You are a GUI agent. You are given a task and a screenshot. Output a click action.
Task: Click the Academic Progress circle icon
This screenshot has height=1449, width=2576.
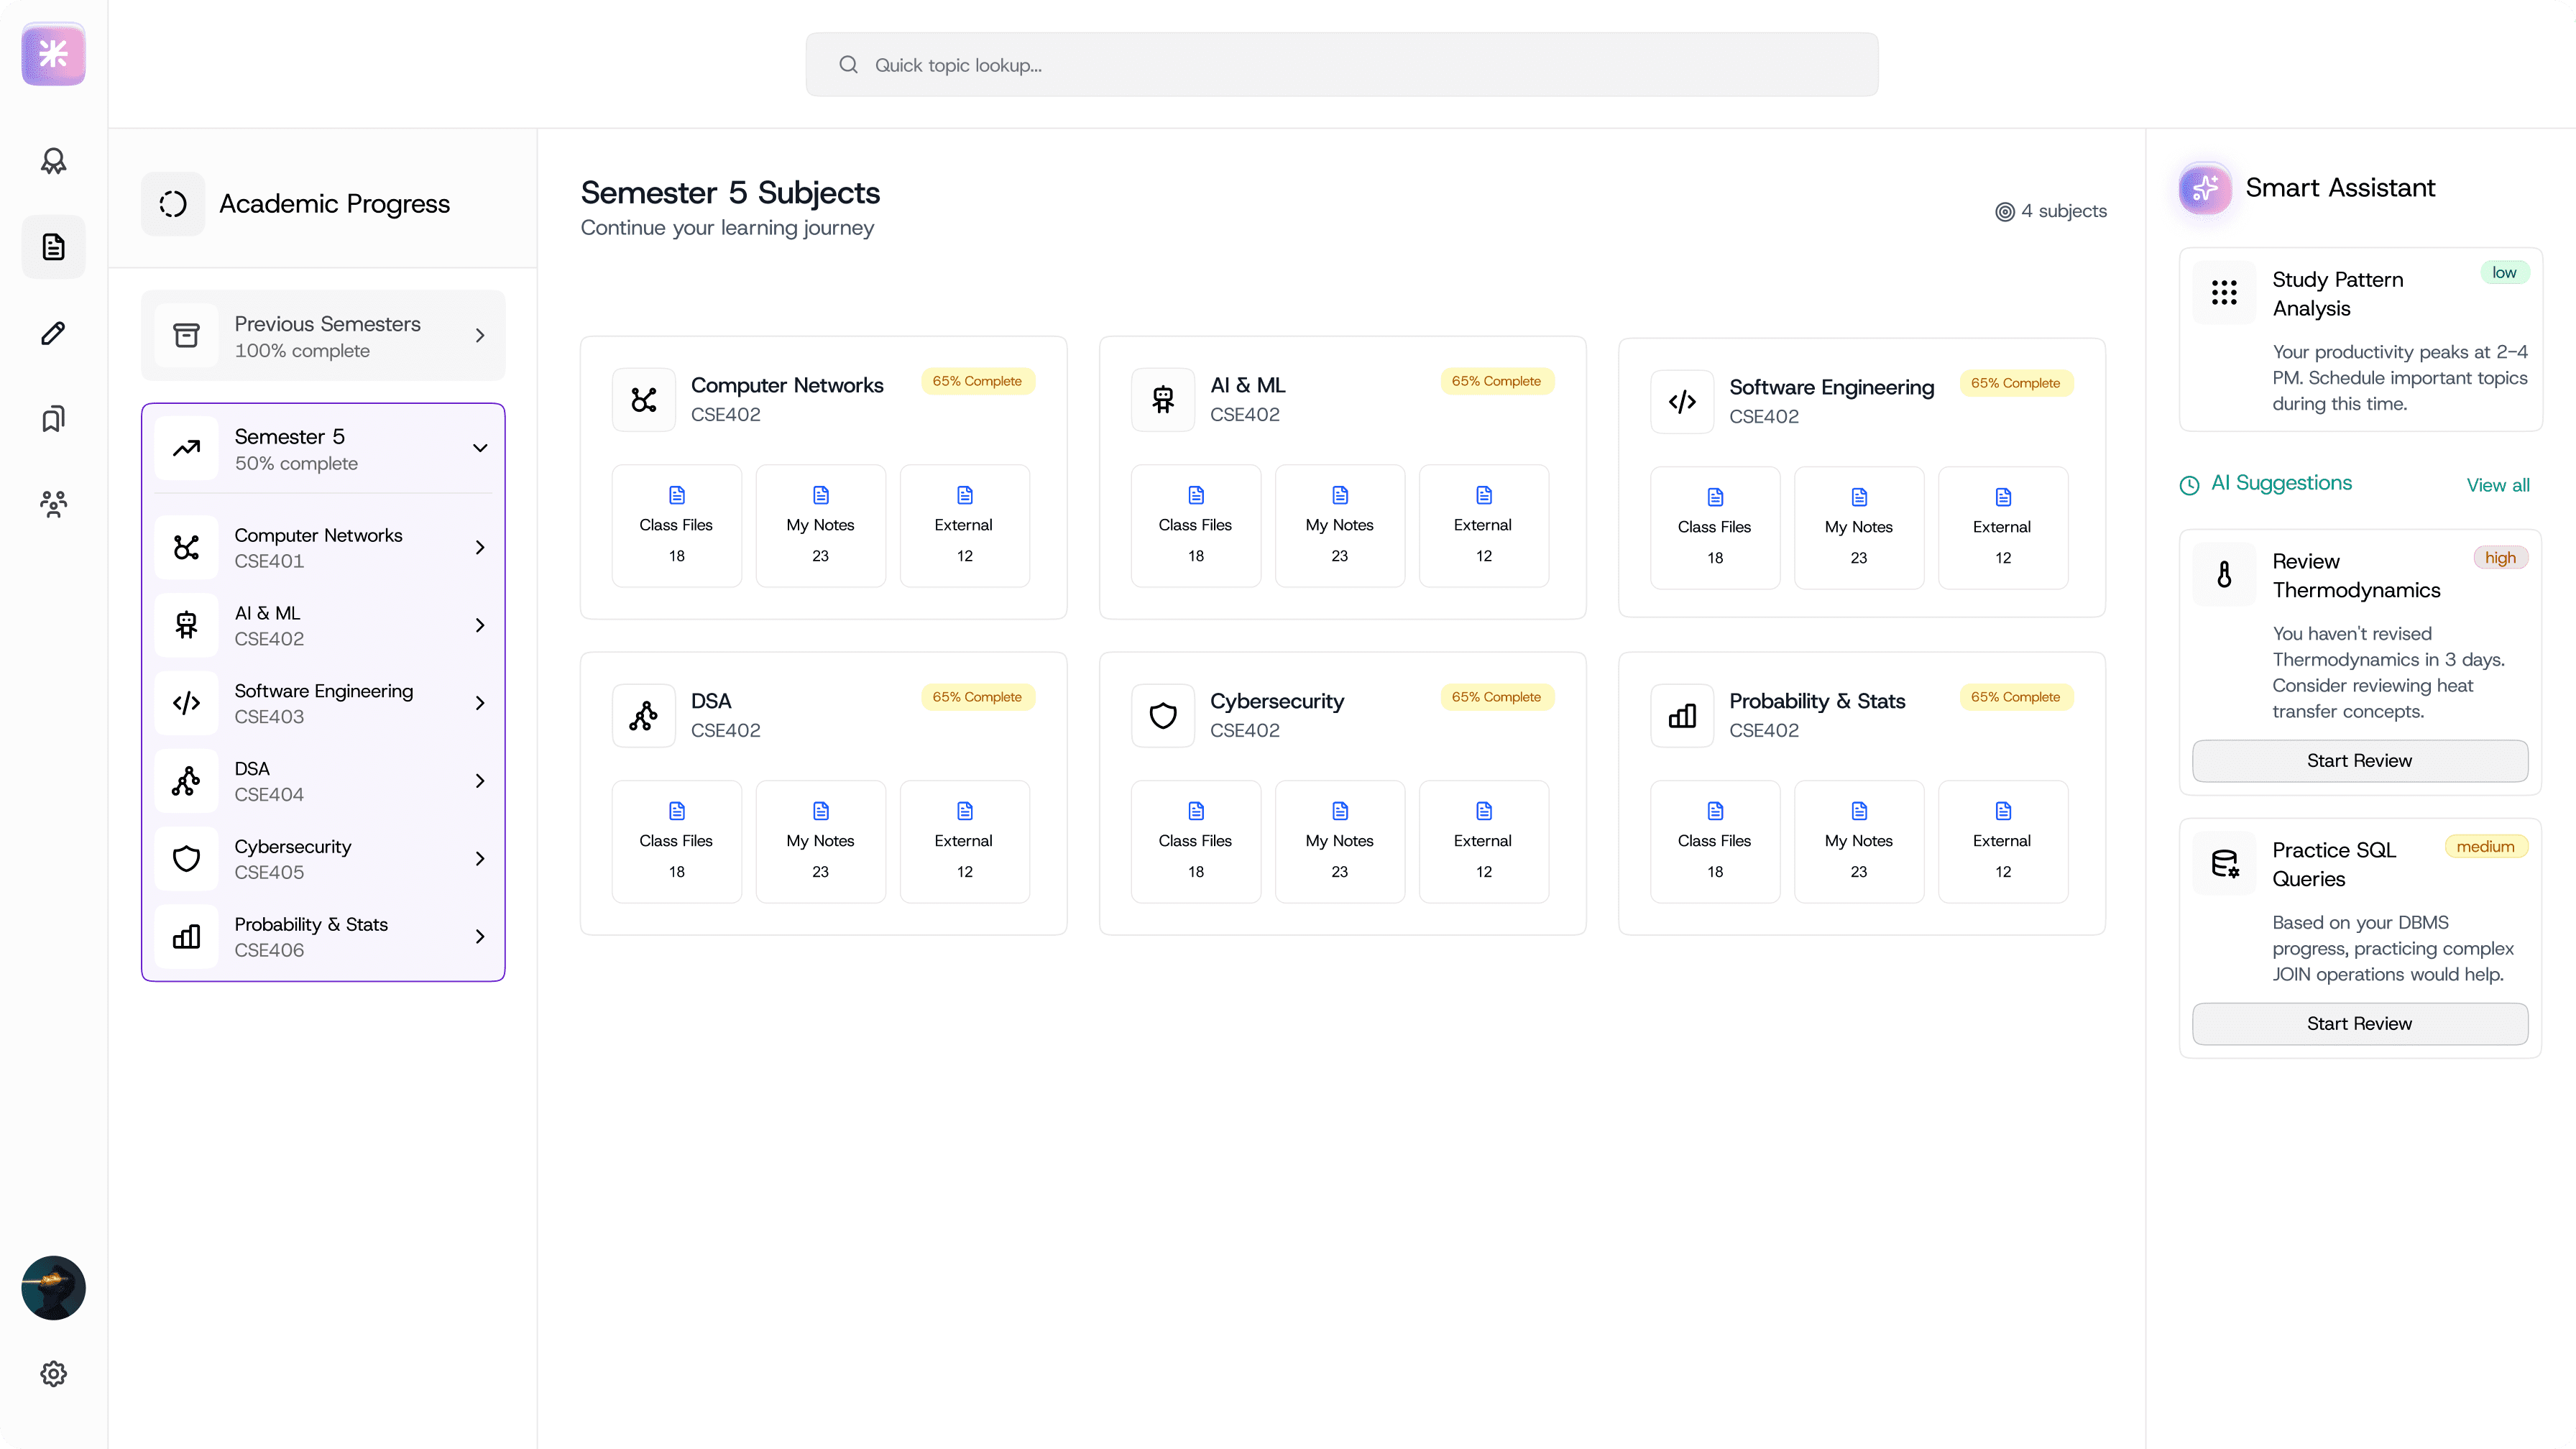click(173, 204)
